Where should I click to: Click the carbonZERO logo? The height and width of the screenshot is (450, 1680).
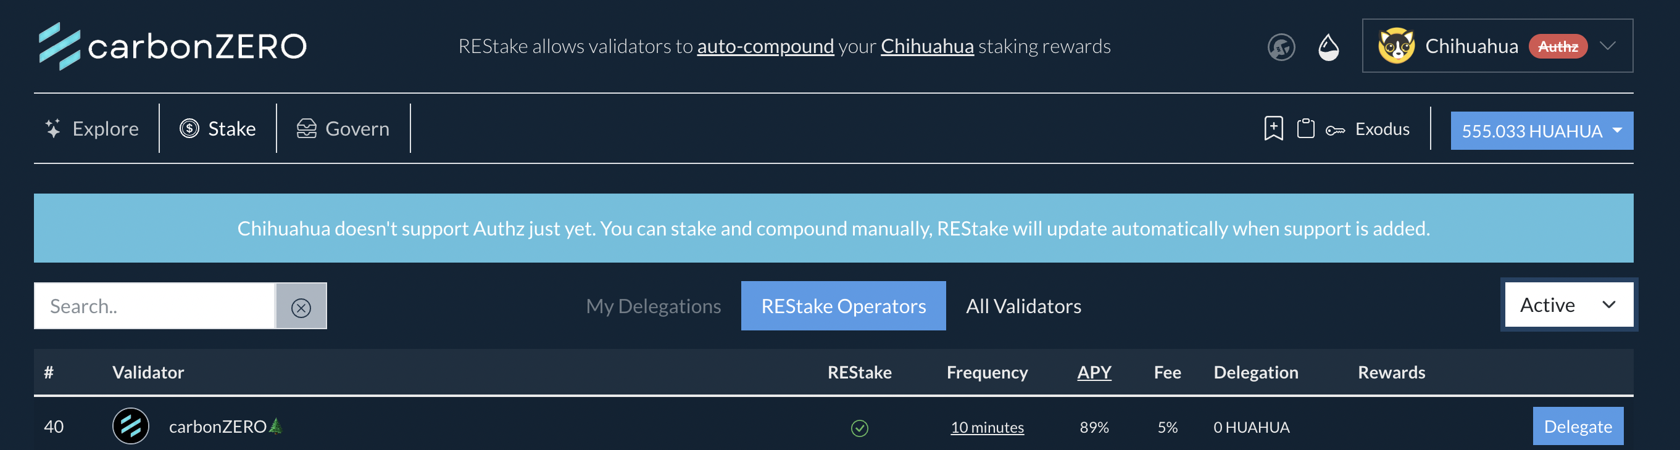point(173,46)
